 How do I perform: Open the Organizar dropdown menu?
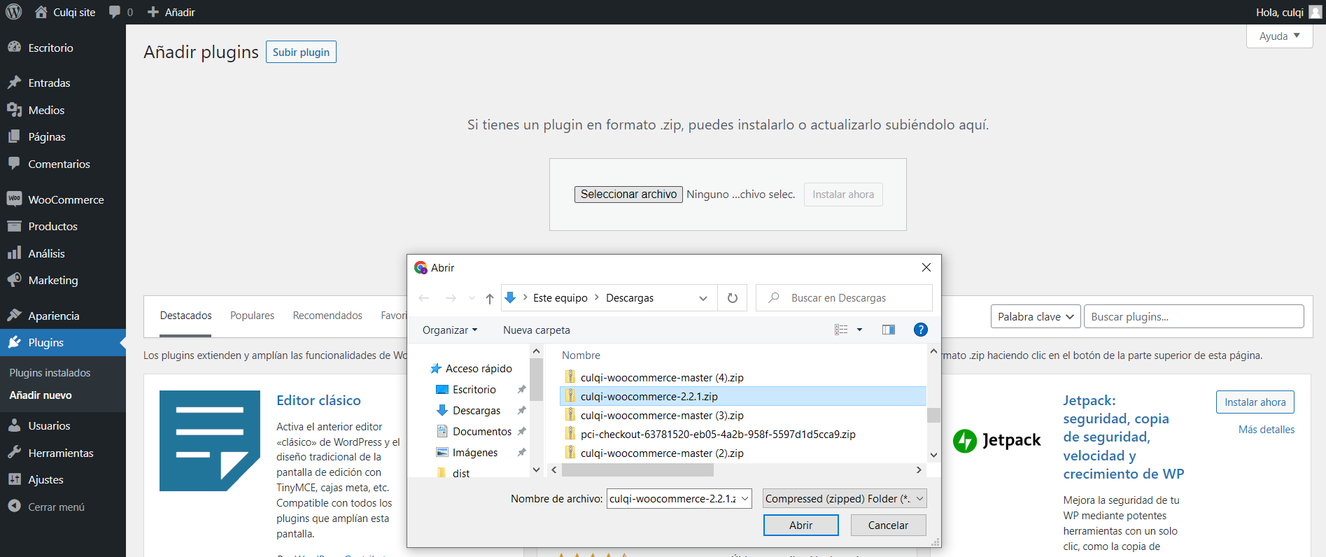pos(450,330)
